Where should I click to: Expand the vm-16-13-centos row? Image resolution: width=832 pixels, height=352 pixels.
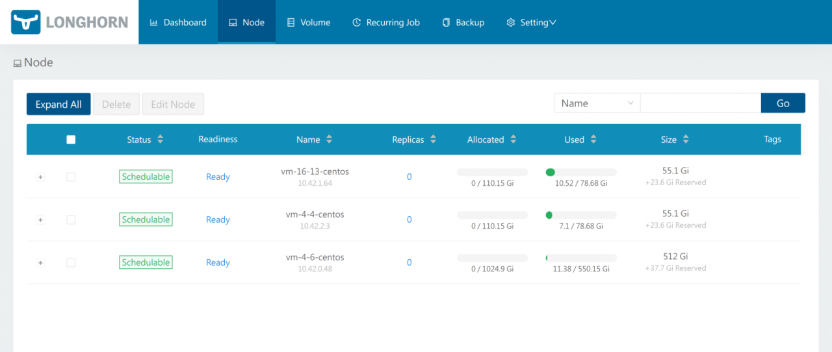[40, 177]
